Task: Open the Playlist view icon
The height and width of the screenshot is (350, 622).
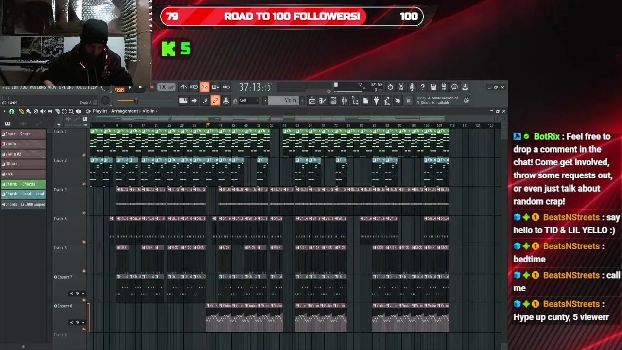Action: click(312, 101)
